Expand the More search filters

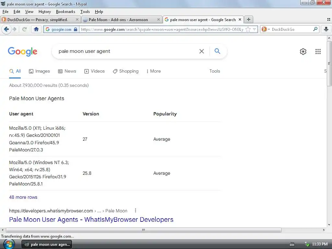[153, 71]
